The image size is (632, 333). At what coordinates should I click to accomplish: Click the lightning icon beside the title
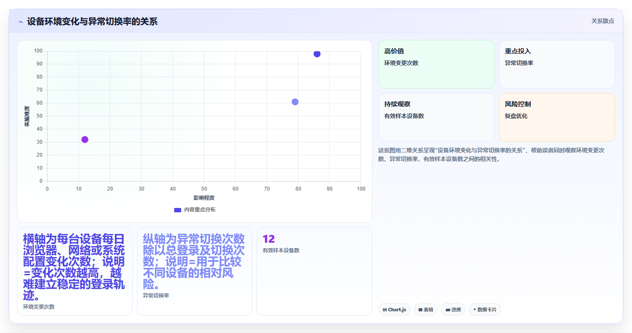[x=21, y=22]
